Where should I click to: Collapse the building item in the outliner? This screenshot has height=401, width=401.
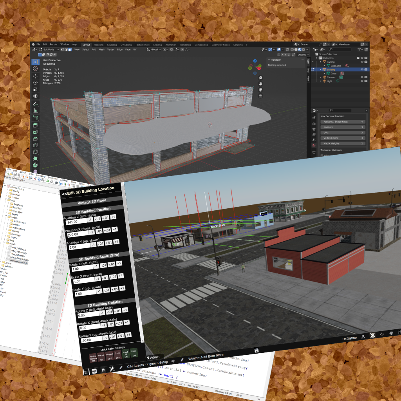[320, 70]
